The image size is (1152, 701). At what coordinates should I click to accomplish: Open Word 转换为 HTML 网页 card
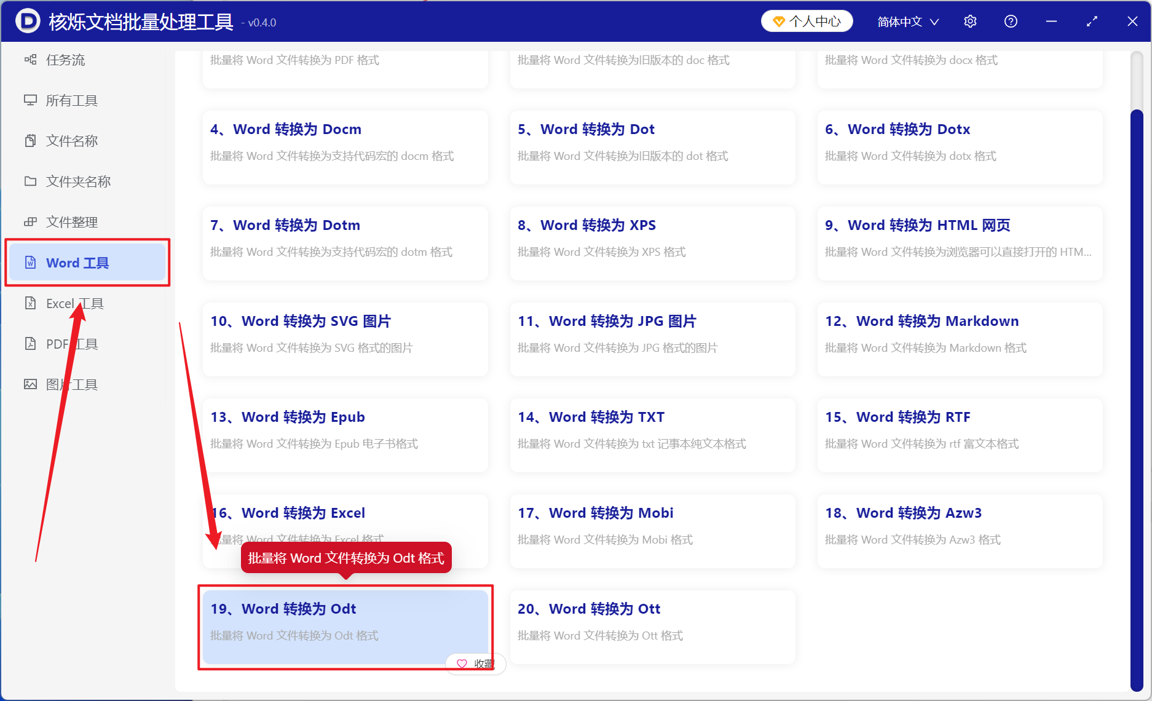[960, 244]
